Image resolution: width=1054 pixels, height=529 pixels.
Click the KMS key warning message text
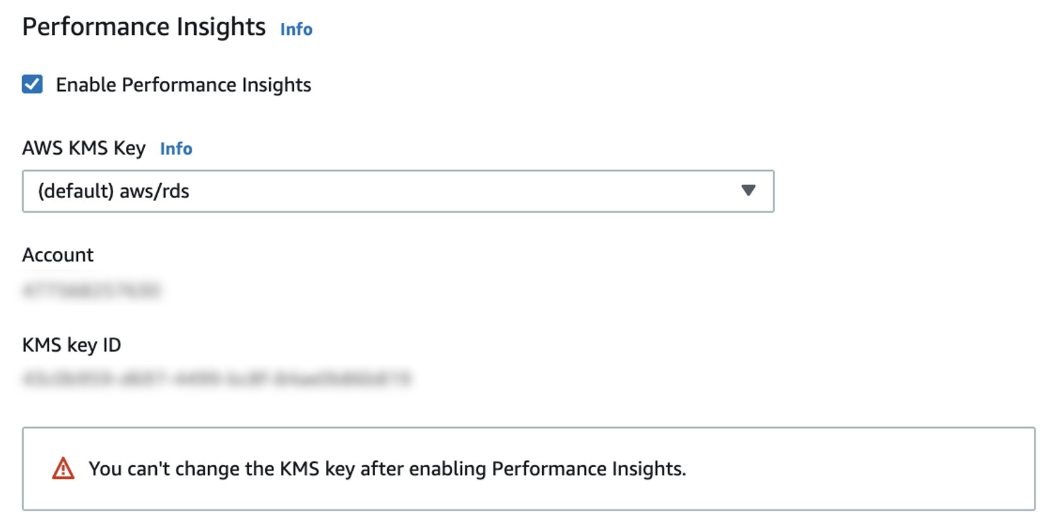[x=388, y=469]
